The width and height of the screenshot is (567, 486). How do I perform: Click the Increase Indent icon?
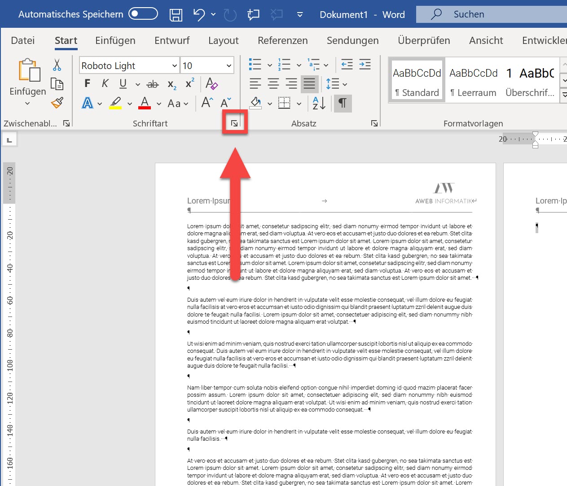365,65
